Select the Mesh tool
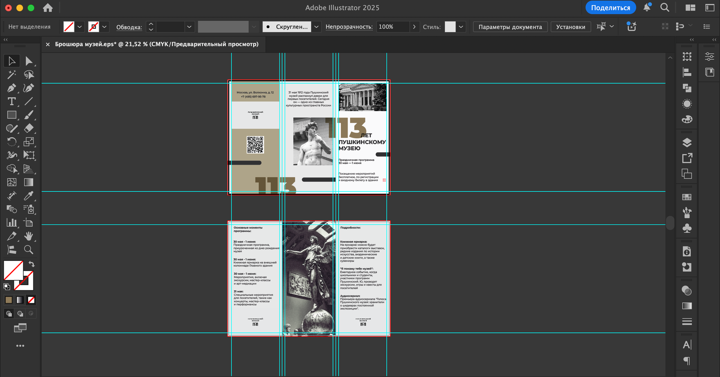 tap(12, 182)
